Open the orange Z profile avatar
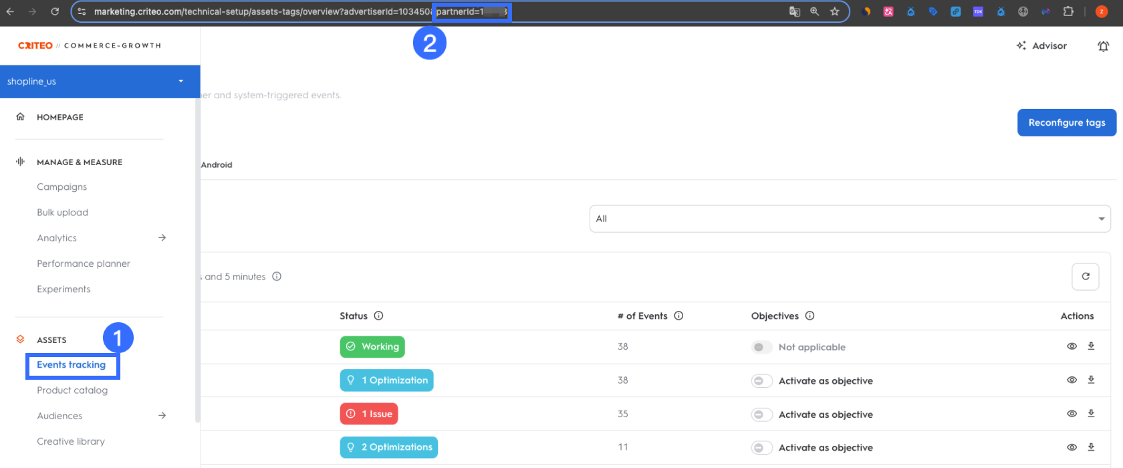The image size is (1123, 468). (1102, 11)
